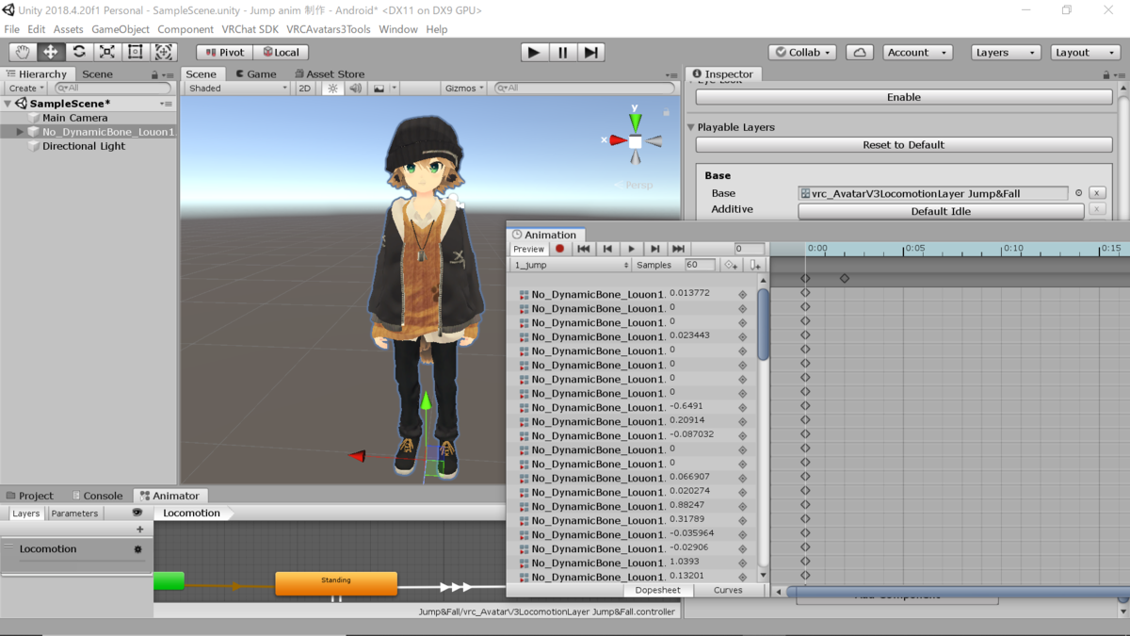
Task: Open the 1_jump animation clip dropdown
Action: 570,266
